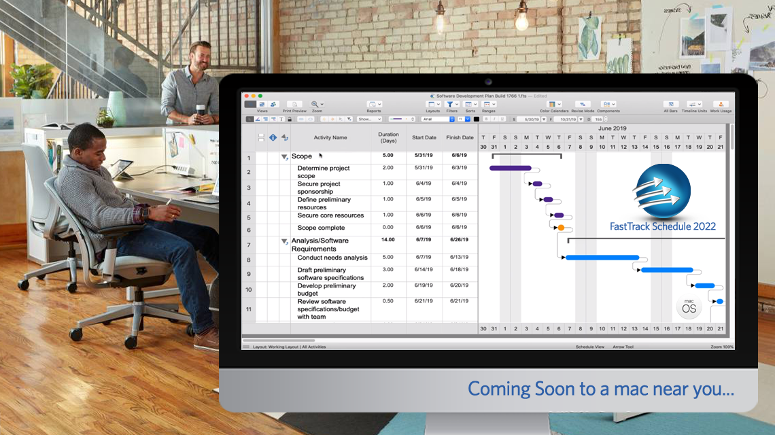Open the Work Usage icon
The width and height of the screenshot is (775, 435).
pyautogui.click(x=720, y=103)
